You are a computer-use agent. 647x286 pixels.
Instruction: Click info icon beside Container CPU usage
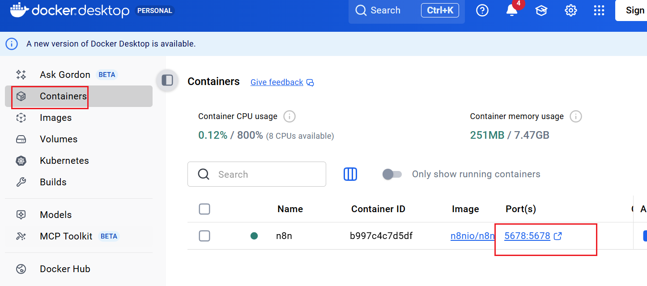pos(289,116)
